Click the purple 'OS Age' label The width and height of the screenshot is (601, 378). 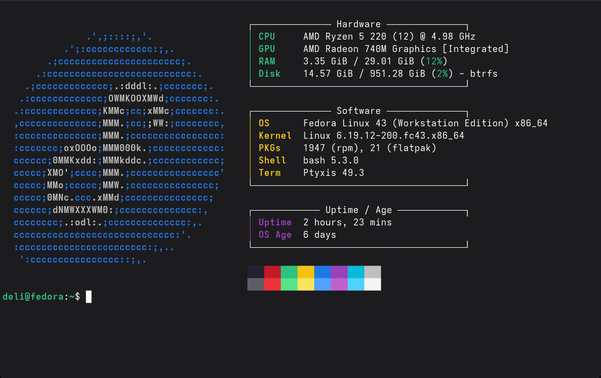click(275, 235)
